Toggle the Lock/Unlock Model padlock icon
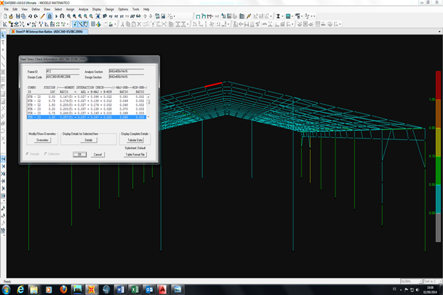This screenshot has width=443, height=295. 50,17
